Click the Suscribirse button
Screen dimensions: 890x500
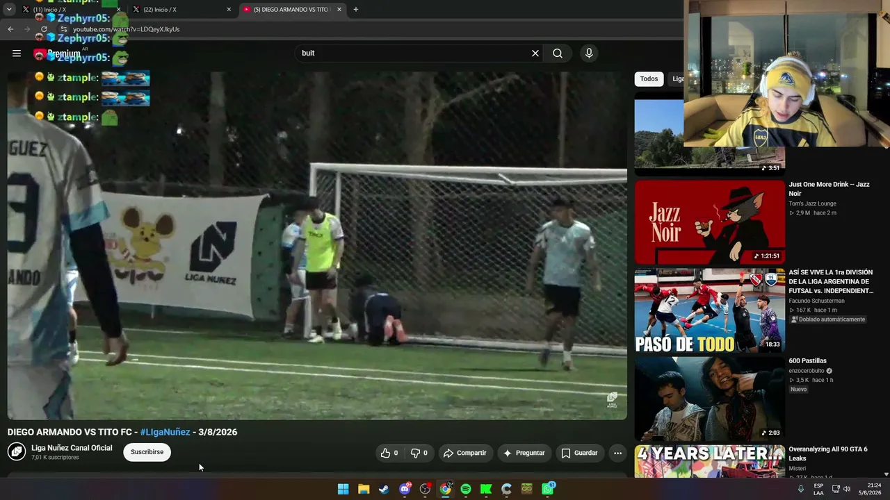tap(147, 452)
